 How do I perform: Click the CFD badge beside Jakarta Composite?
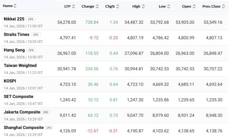click(x=45, y=112)
